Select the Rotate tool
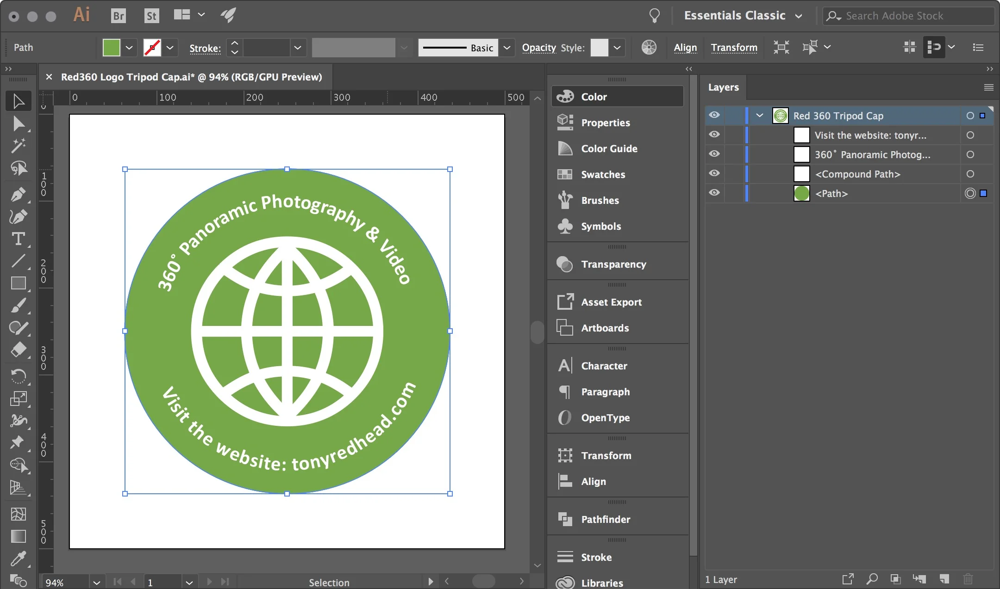The image size is (1000, 589). click(x=19, y=376)
